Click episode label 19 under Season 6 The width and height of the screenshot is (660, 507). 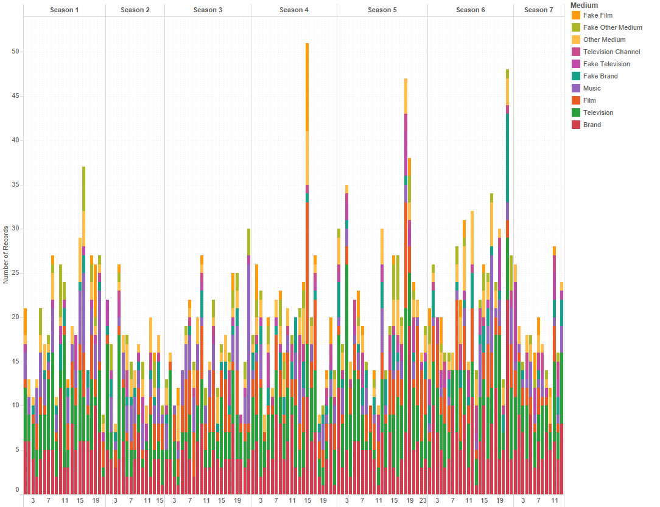500,500
